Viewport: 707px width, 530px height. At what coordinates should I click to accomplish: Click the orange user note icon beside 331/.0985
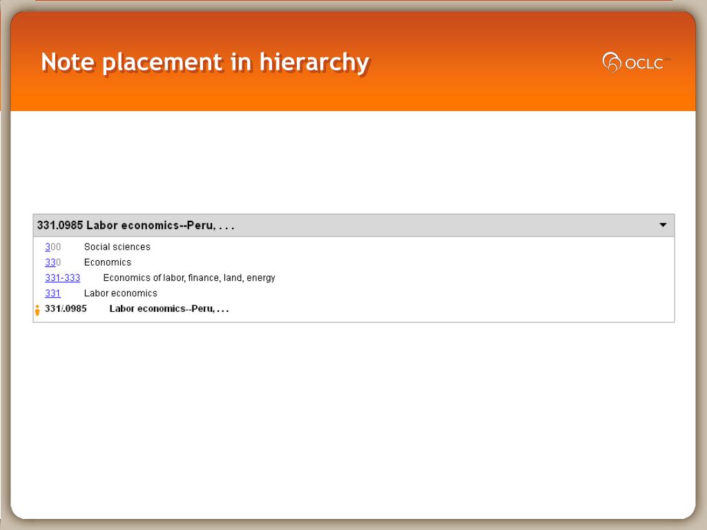coord(37,310)
